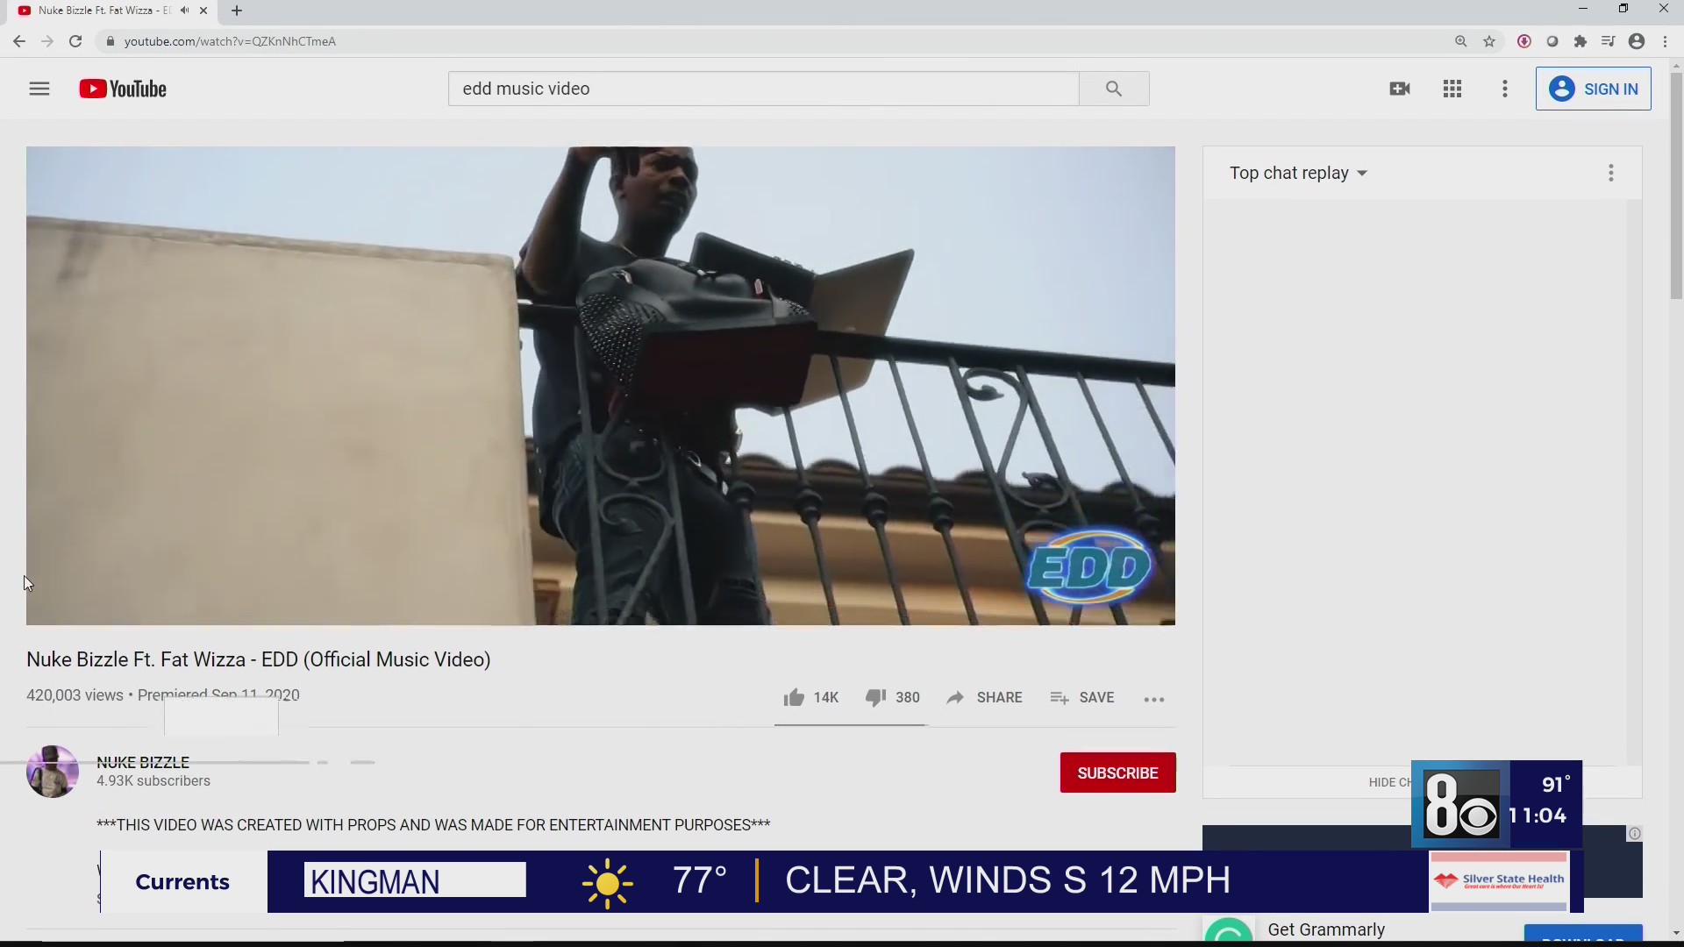The image size is (1684, 947).
Task: Click the search magnifier icon
Action: tap(1113, 89)
